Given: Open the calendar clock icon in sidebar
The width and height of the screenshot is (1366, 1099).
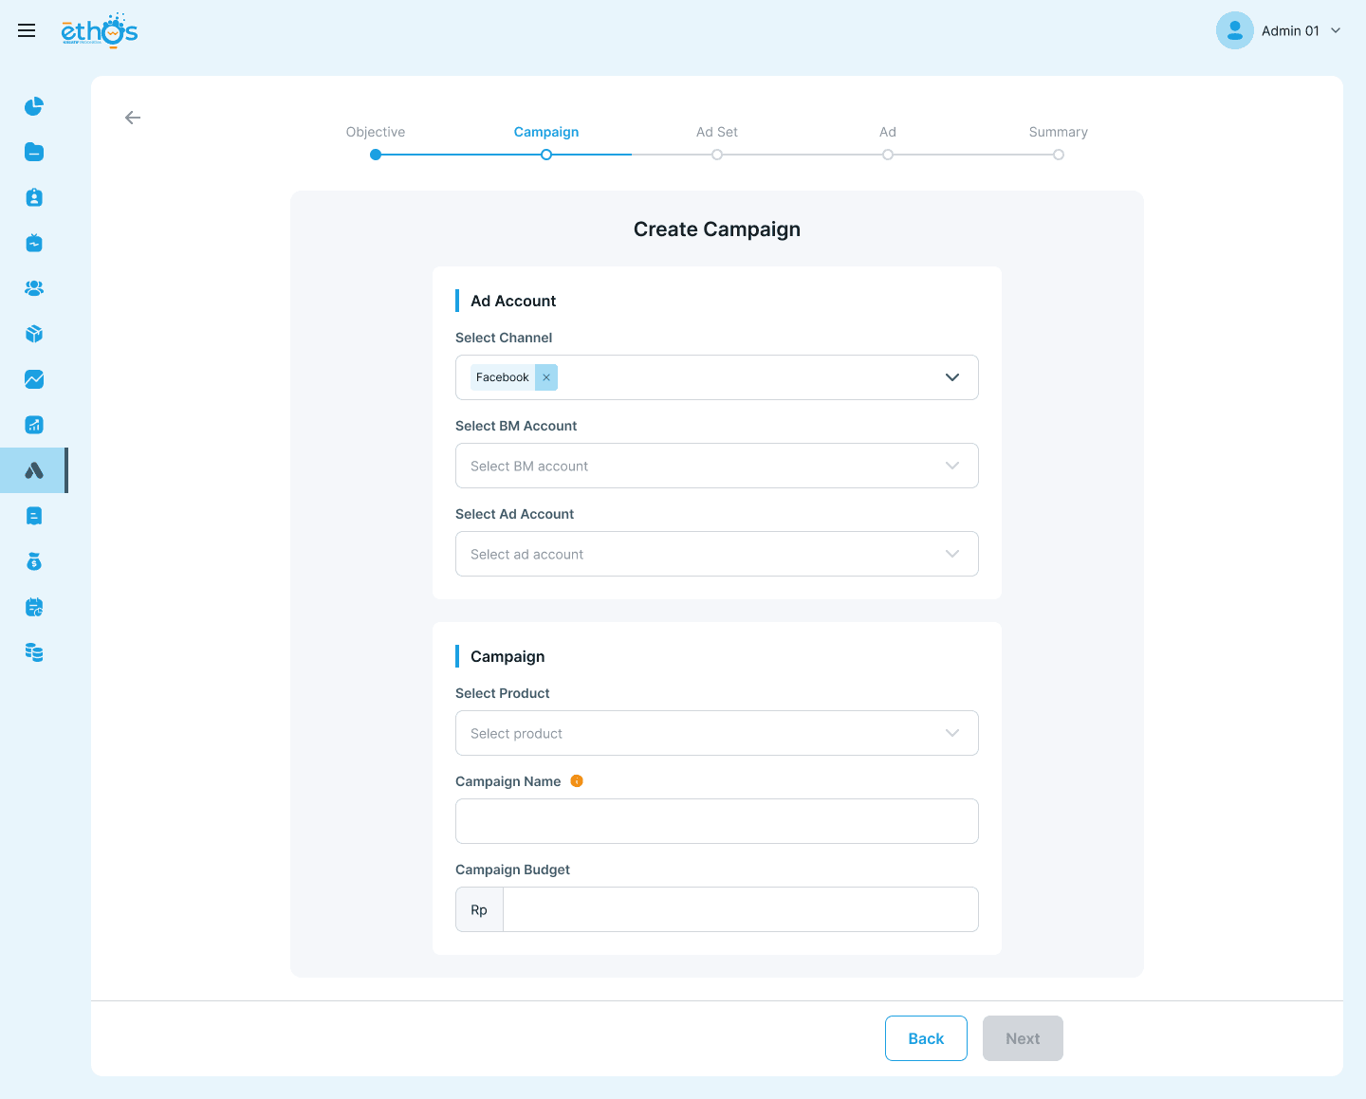Looking at the screenshot, I should coord(34,607).
